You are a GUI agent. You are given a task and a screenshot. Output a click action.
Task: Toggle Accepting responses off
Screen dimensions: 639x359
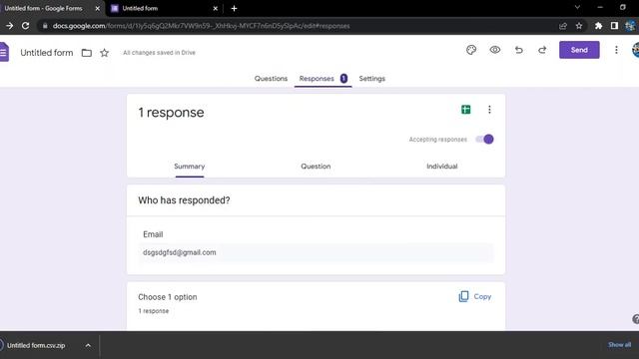tap(484, 140)
